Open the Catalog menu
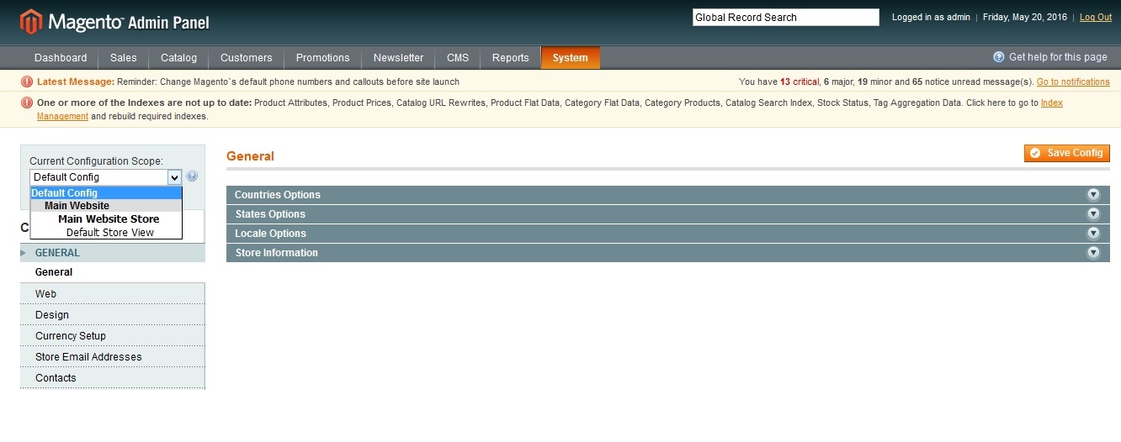 point(178,58)
